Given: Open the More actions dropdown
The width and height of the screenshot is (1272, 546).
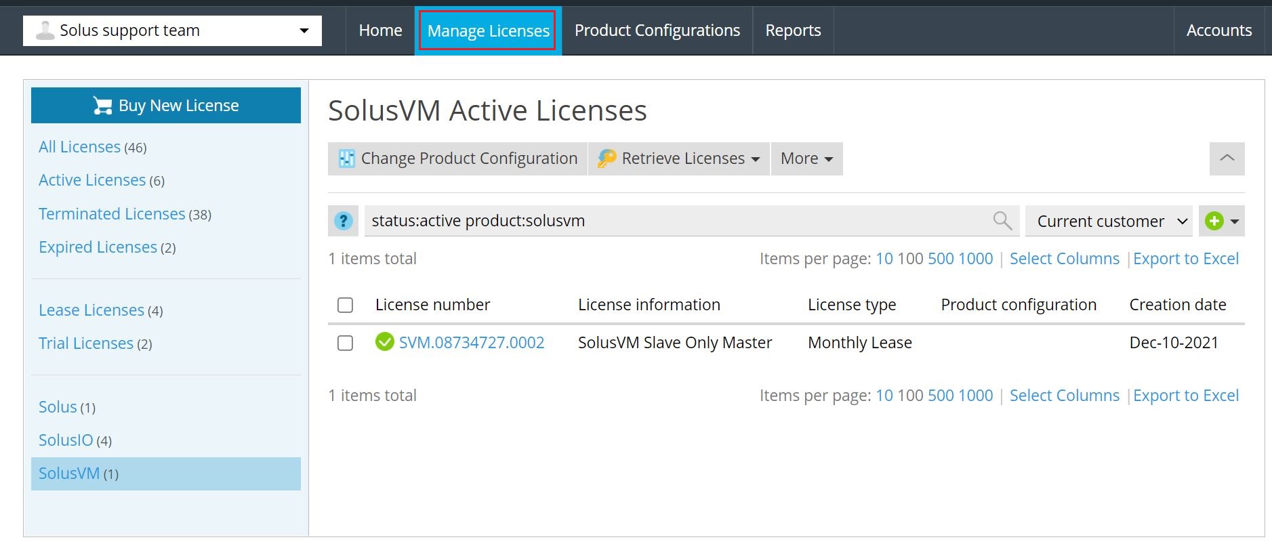Looking at the screenshot, I should (x=806, y=159).
